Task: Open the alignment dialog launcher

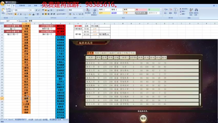Action: [x=66, y=18]
